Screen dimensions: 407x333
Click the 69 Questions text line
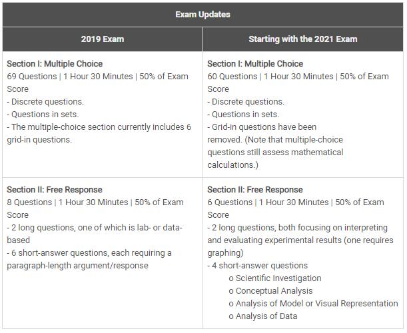[98, 83]
